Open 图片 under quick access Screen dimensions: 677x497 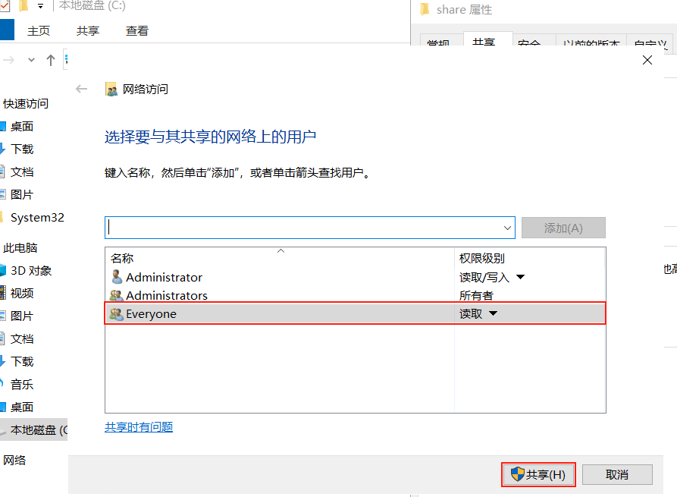point(22,194)
